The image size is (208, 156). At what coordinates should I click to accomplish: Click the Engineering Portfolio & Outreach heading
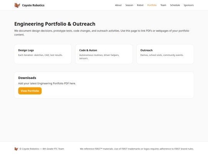(55, 24)
